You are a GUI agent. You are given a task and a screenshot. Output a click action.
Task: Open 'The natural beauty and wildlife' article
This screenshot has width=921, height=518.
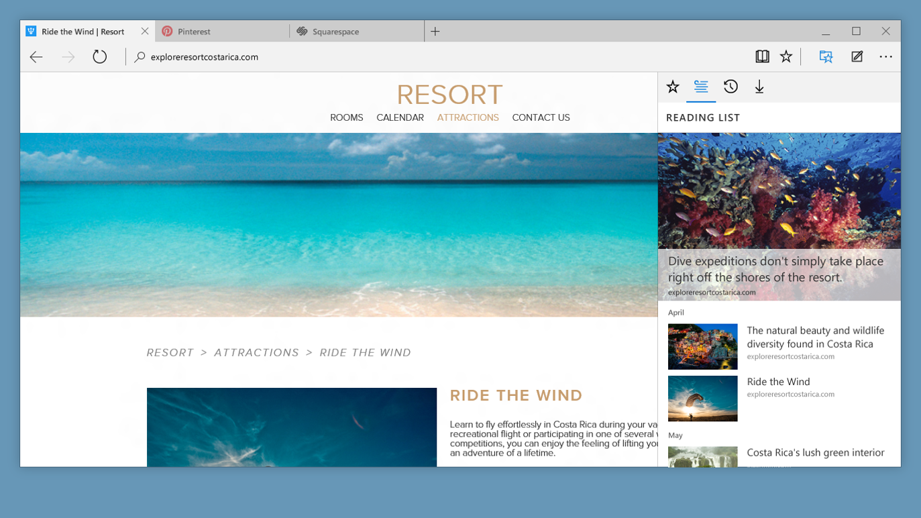coord(815,337)
